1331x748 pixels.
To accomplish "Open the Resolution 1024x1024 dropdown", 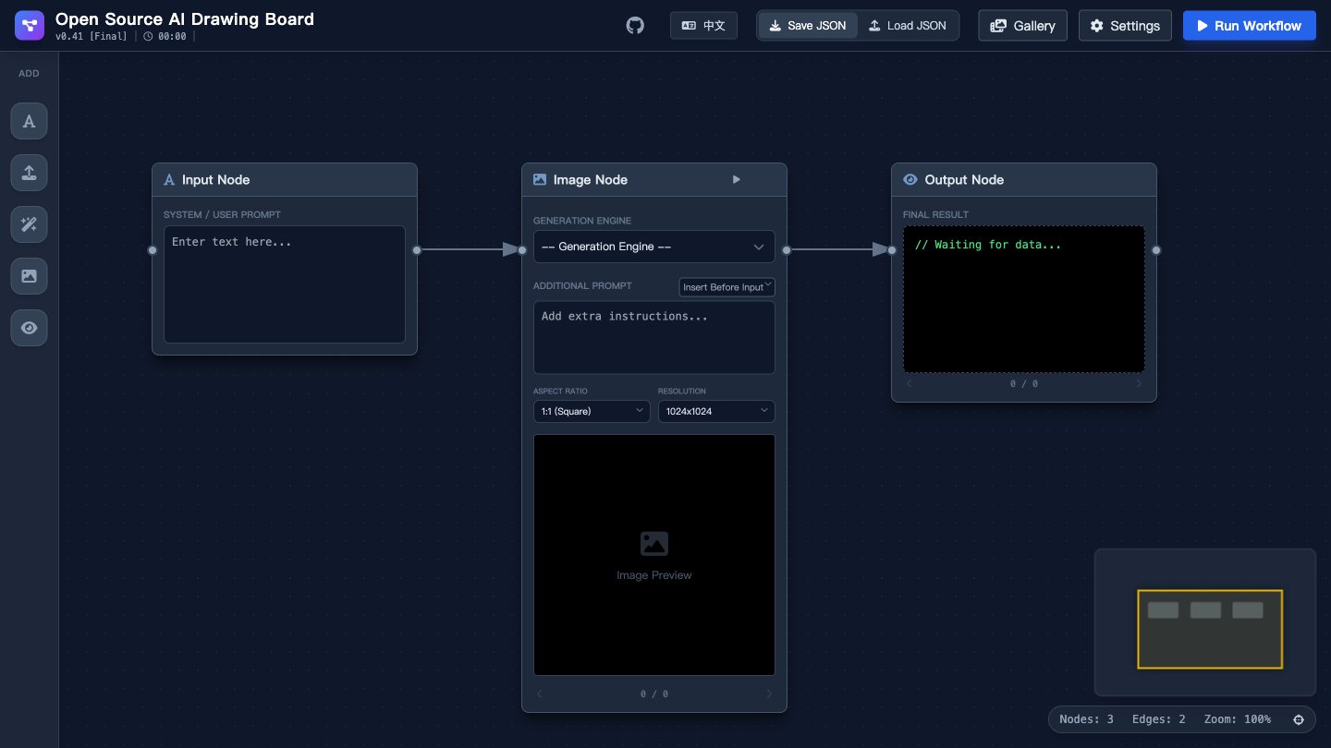I will 716,411.
